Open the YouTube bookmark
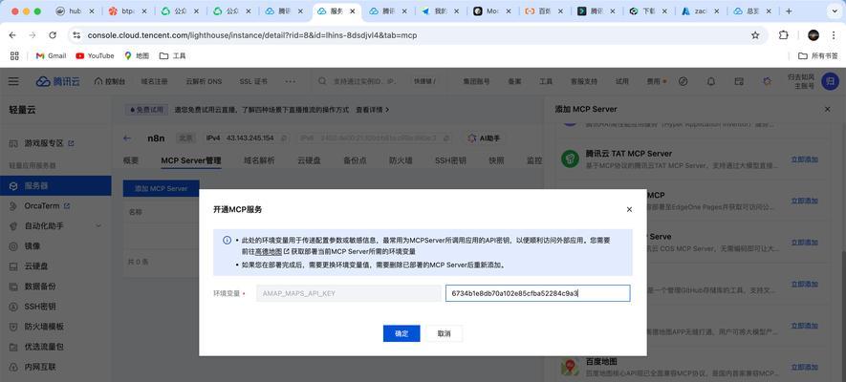The image size is (846, 382). click(x=95, y=55)
